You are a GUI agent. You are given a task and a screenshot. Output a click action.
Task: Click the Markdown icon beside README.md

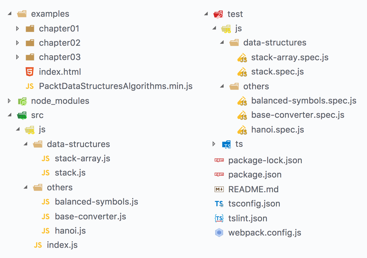click(x=219, y=189)
